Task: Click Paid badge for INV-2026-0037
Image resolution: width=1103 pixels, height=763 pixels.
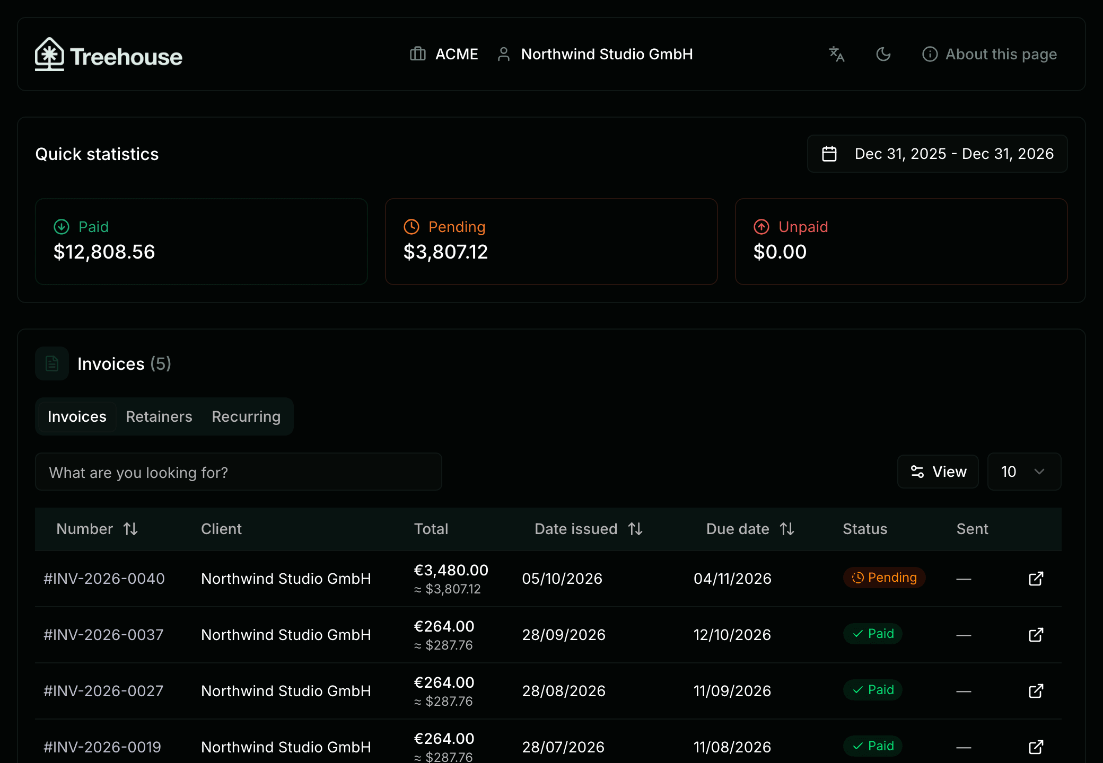Action: coord(873,634)
